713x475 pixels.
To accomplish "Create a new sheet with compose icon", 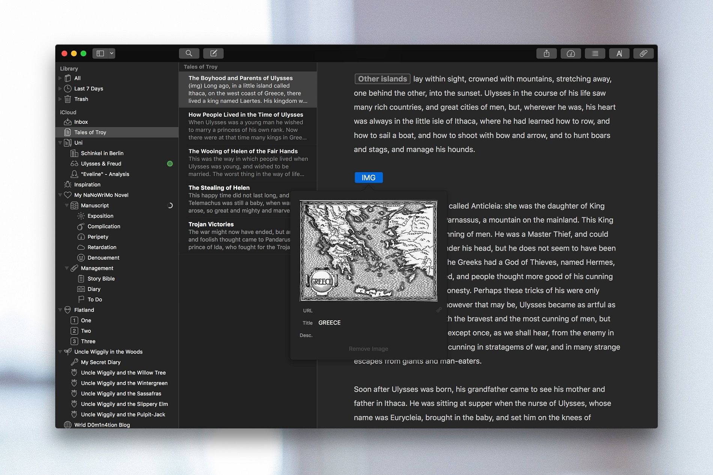I will pos(213,53).
